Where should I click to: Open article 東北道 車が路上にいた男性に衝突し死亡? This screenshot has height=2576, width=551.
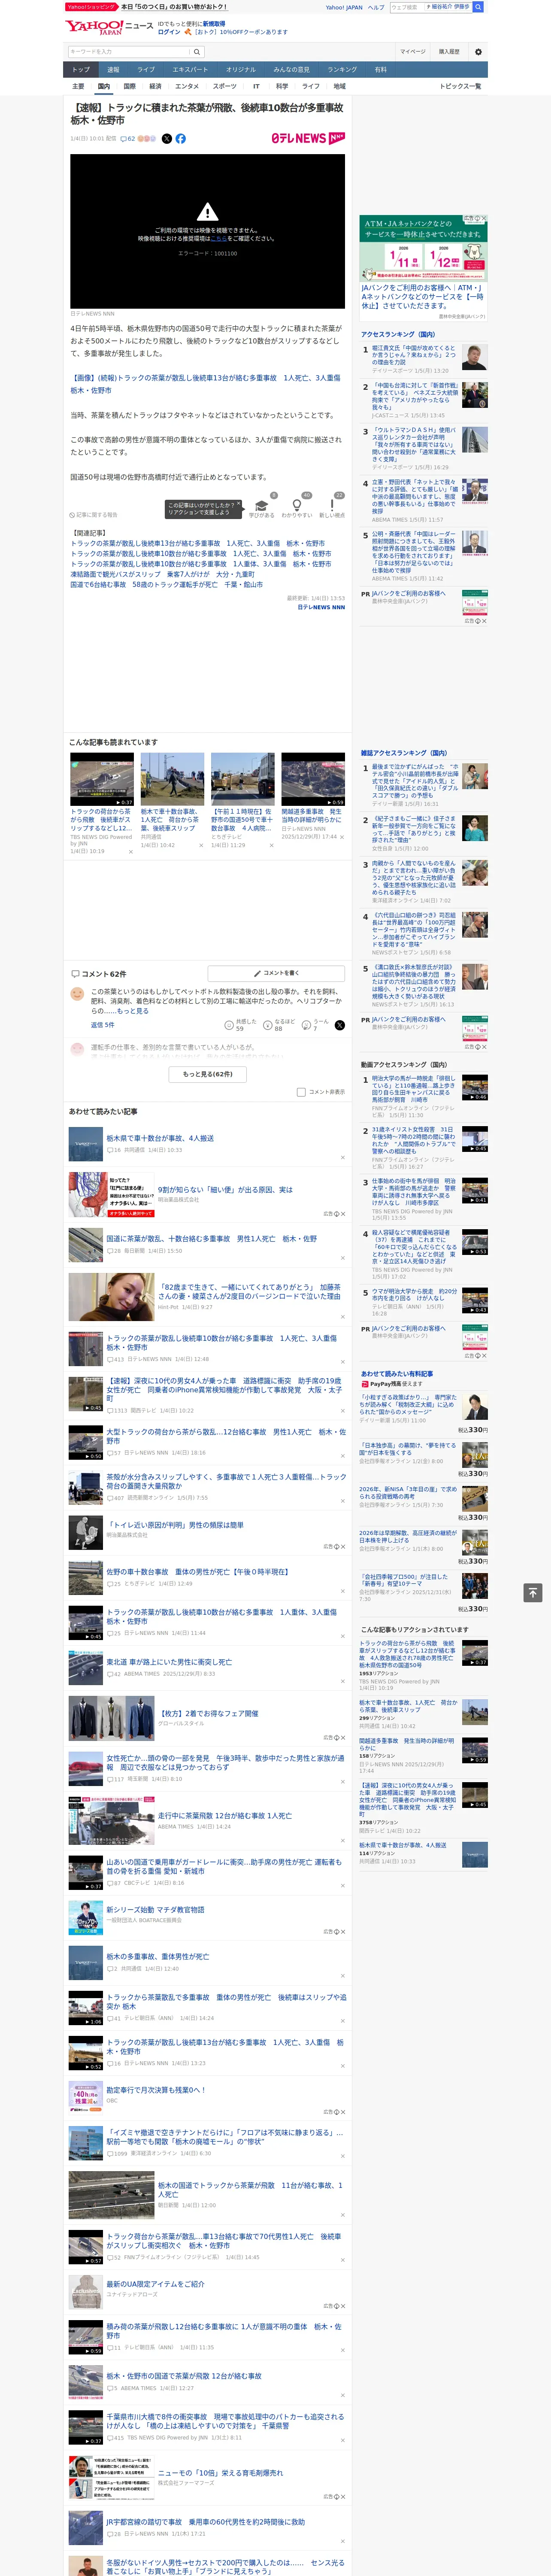169,1662
